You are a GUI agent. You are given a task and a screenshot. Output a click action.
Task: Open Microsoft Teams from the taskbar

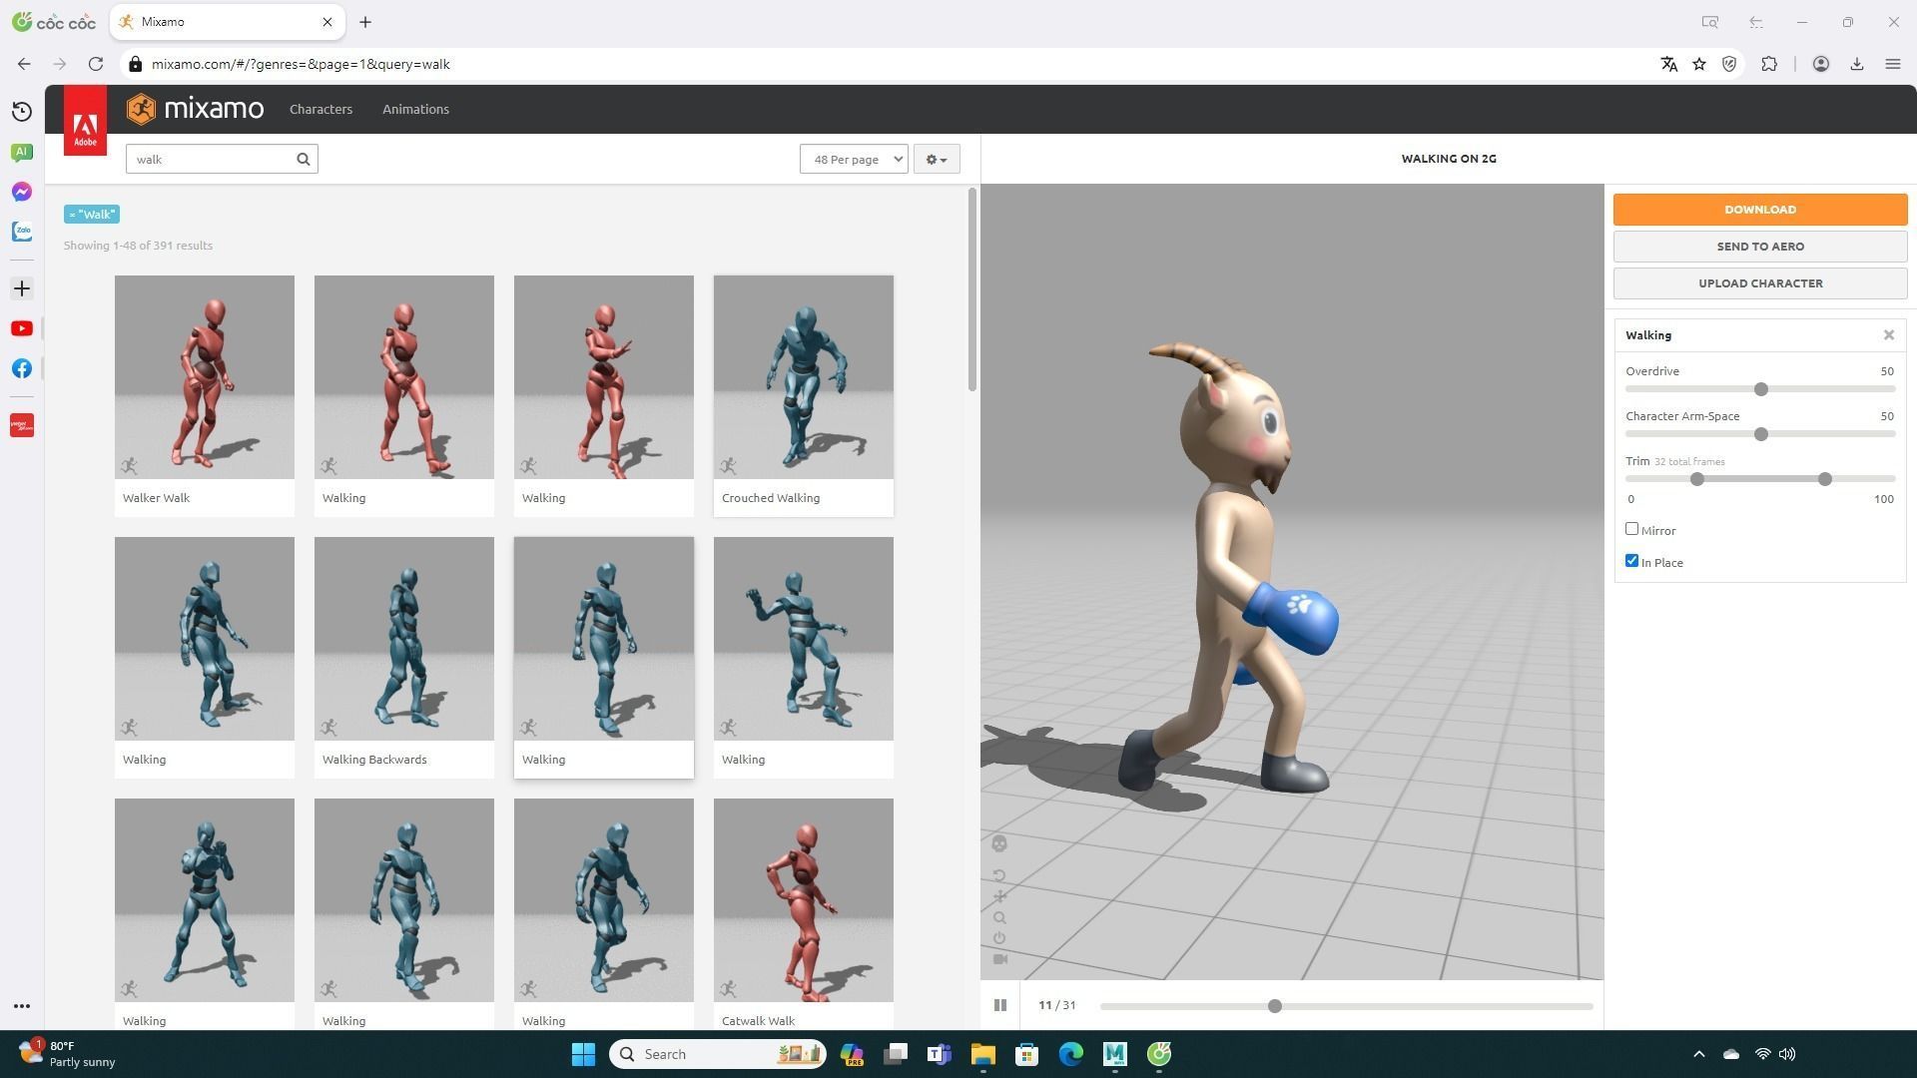click(x=939, y=1054)
